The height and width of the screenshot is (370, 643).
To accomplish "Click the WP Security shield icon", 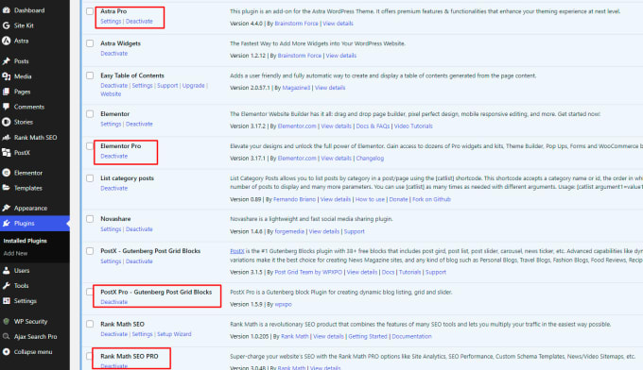I will point(7,321).
